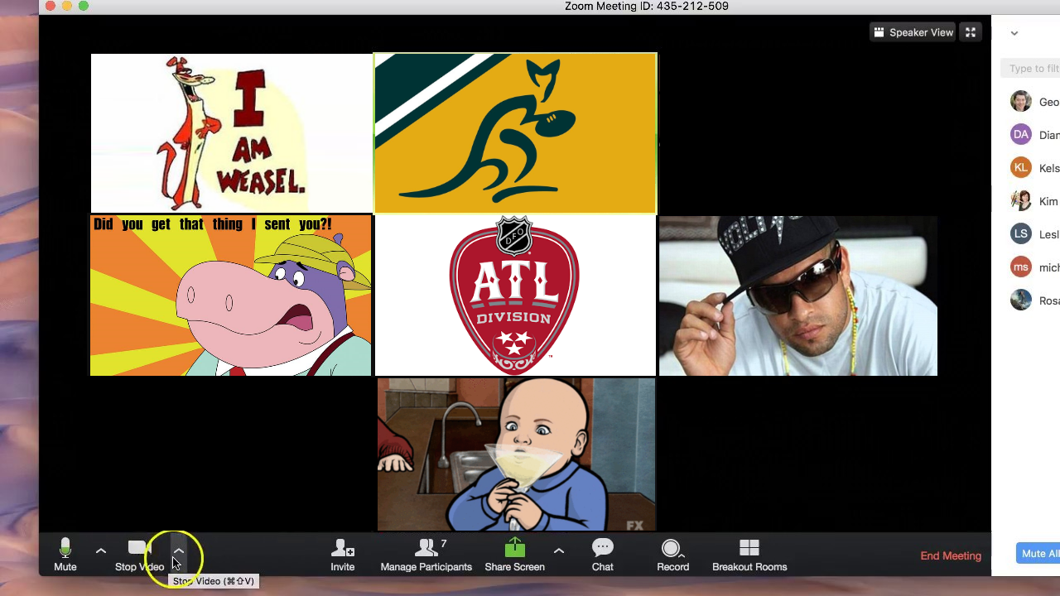Open the Chat window
This screenshot has width=1060, height=596.
(x=602, y=555)
